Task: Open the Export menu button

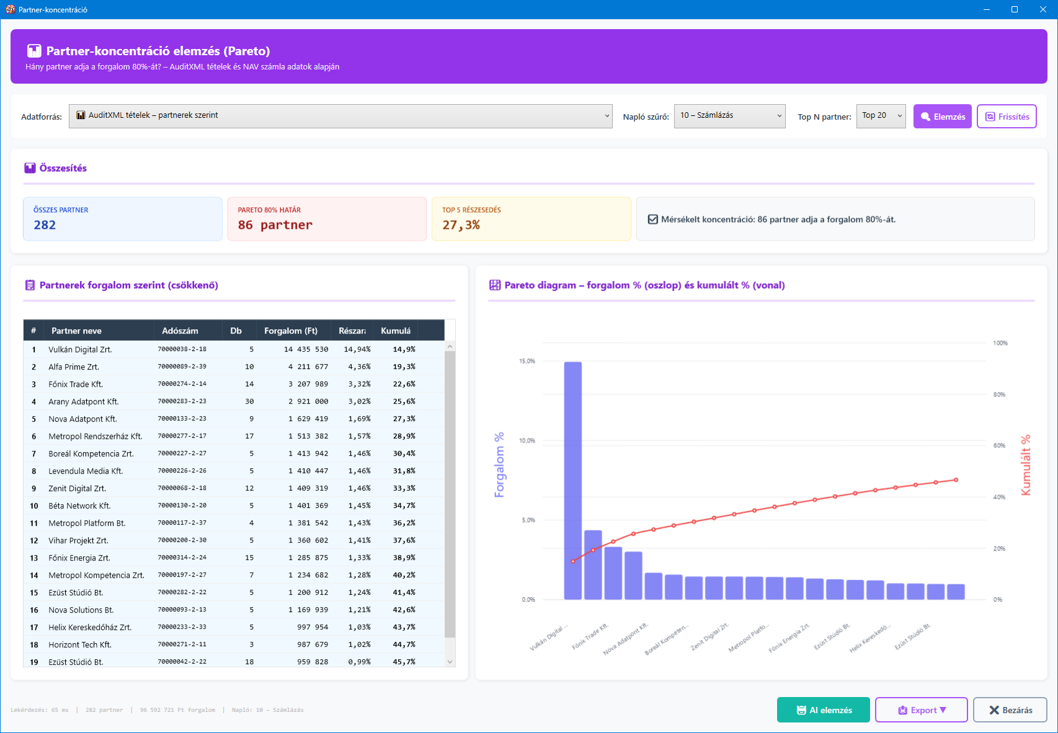Action: 921,710
